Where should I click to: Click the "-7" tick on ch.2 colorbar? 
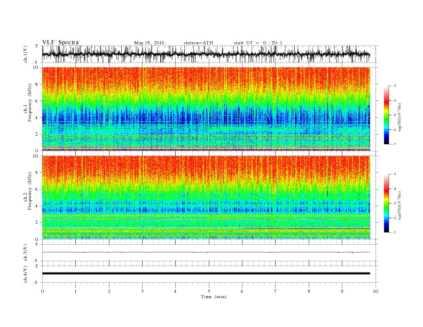pos(394,232)
